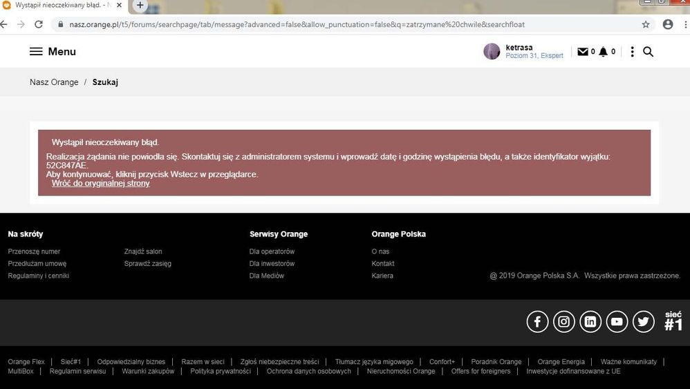The height and width of the screenshot is (389, 690).
Task: Click the ketrasa user avatar
Action: [492, 51]
